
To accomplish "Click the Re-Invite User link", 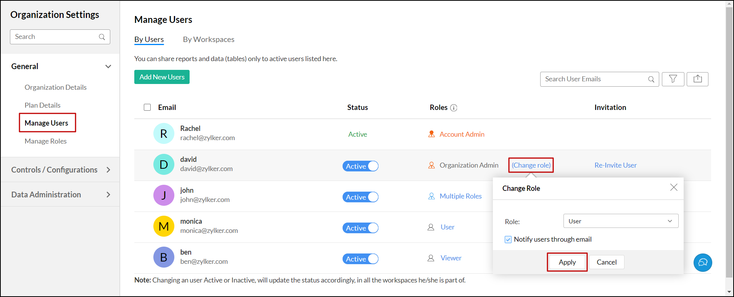I will 615,165.
